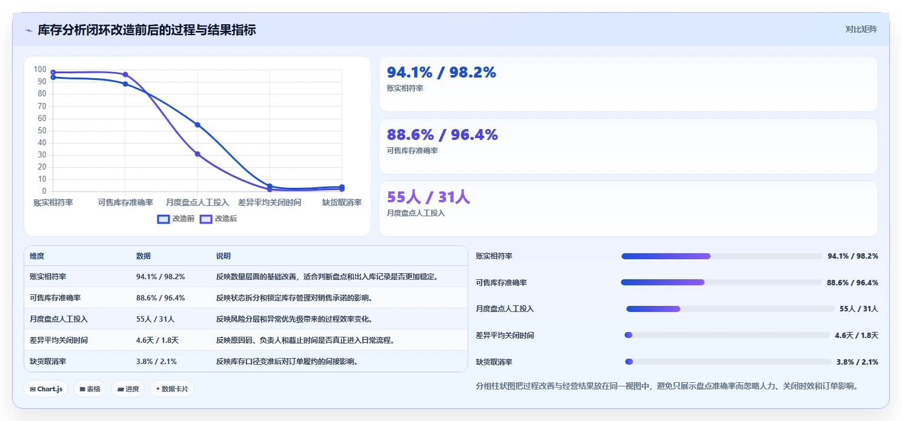This screenshot has width=902, height=421.
Task: Click the 维度 column header in the table
Action: (x=37, y=256)
